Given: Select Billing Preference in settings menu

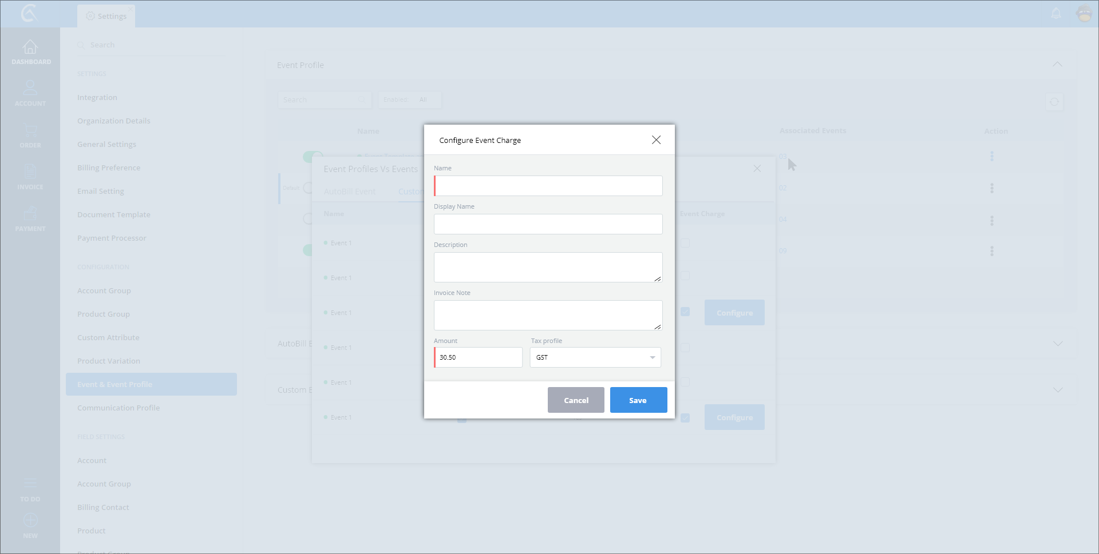Looking at the screenshot, I should [x=109, y=168].
